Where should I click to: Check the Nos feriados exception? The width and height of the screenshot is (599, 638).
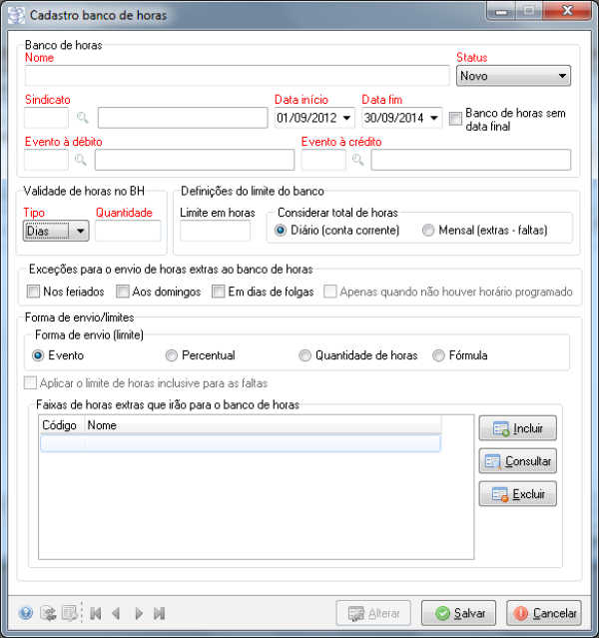tap(35, 292)
